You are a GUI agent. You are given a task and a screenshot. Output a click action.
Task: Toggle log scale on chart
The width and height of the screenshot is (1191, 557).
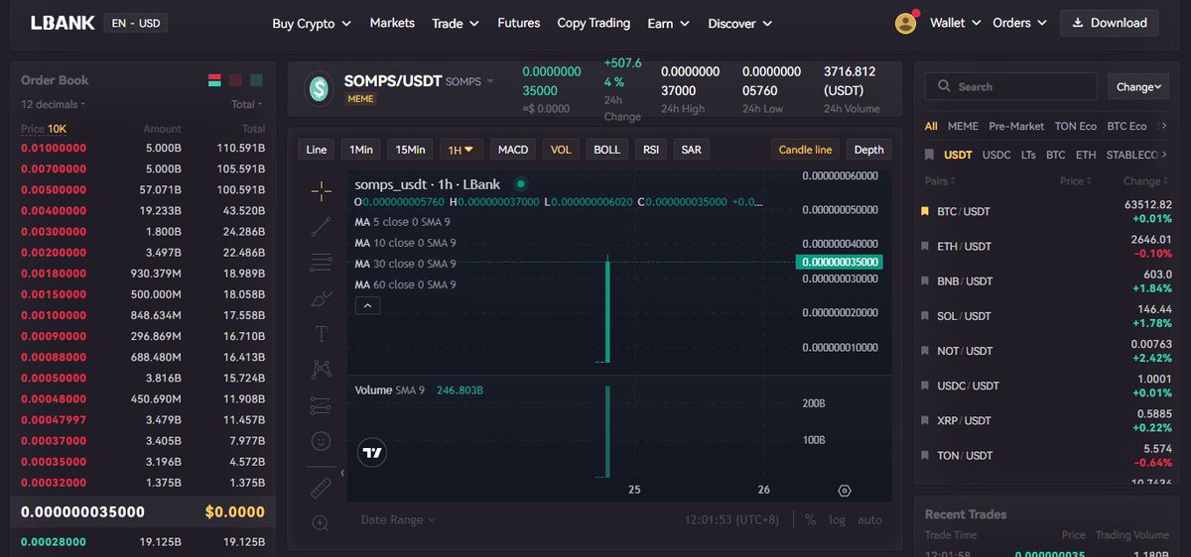(838, 519)
